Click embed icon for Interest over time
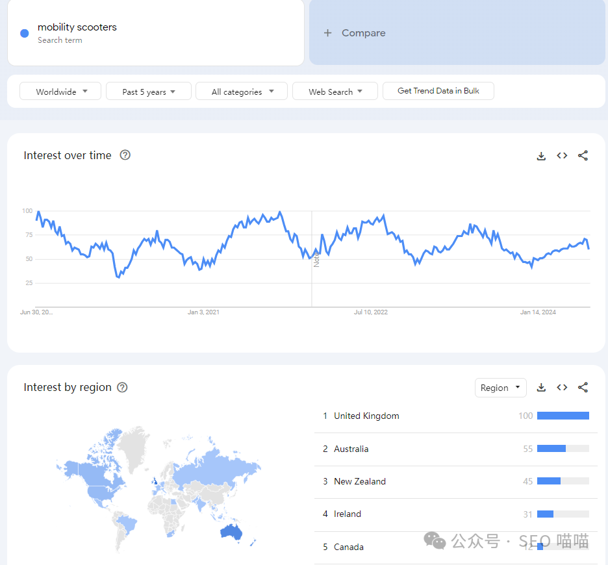The height and width of the screenshot is (565, 608). [x=562, y=156]
